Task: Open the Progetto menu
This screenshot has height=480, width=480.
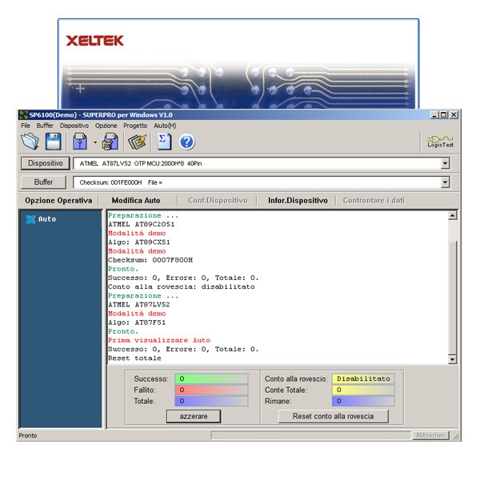Action: [x=135, y=126]
